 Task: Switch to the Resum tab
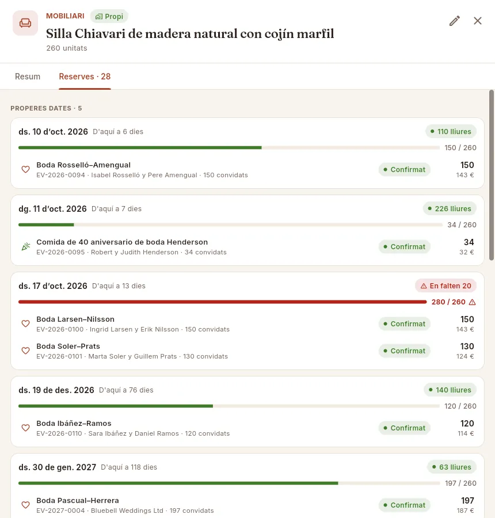28,77
